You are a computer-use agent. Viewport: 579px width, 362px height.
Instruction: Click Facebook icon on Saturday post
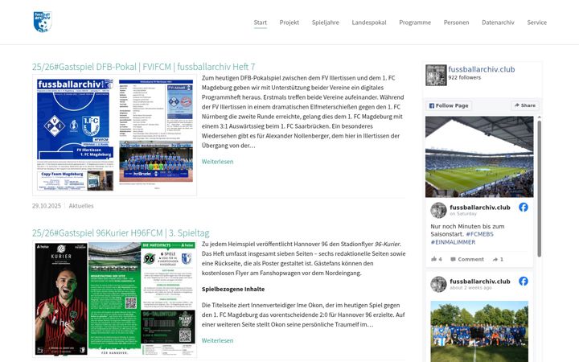(x=524, y=208)
